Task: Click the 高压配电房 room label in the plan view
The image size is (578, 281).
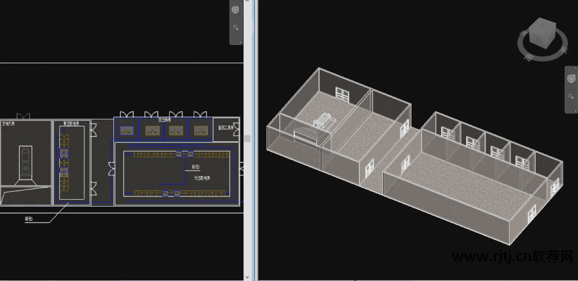Action: point(71,124)
